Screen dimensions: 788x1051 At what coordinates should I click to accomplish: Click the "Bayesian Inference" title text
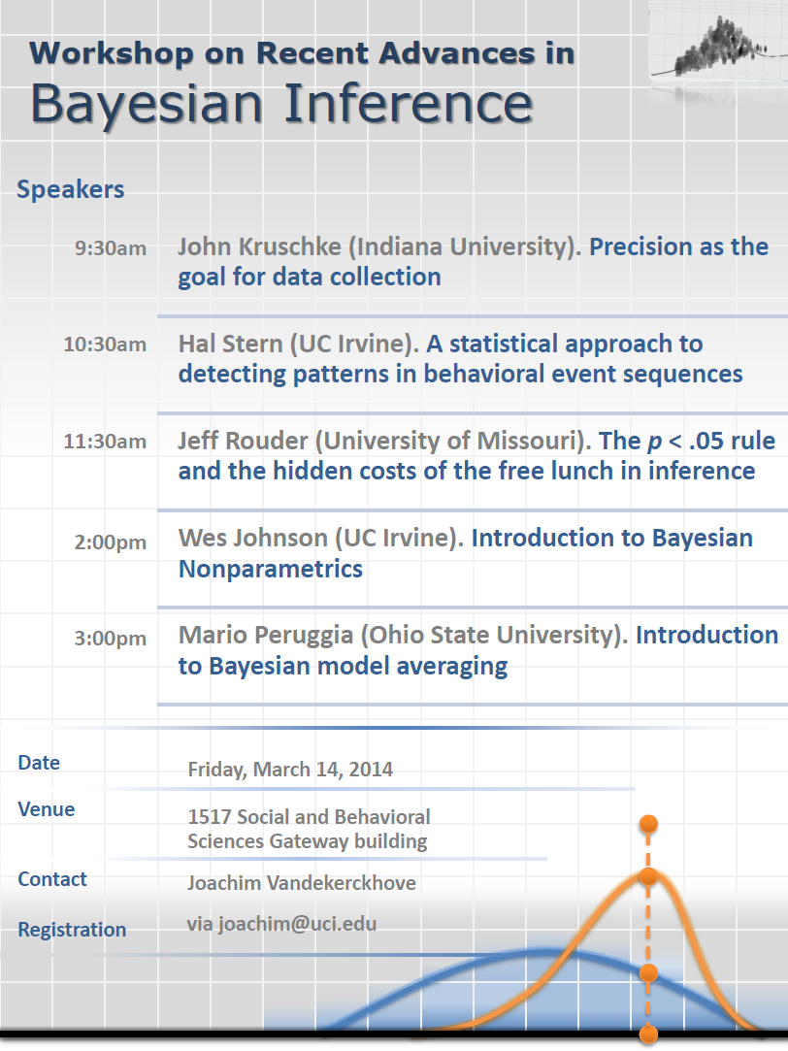coord(281,104)
